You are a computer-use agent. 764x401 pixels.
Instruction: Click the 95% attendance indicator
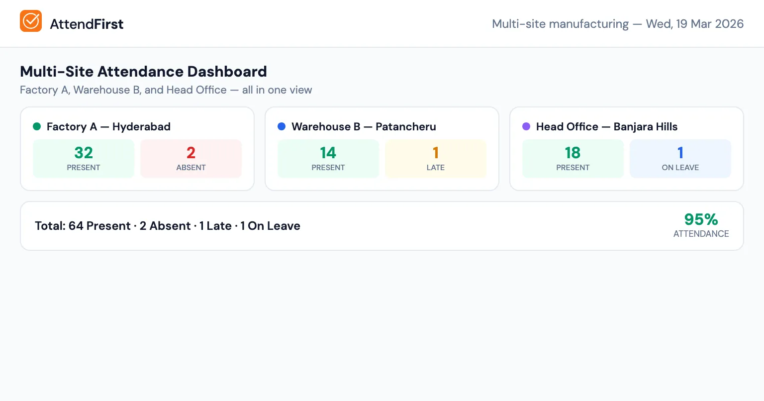click(x=701, y=219)
